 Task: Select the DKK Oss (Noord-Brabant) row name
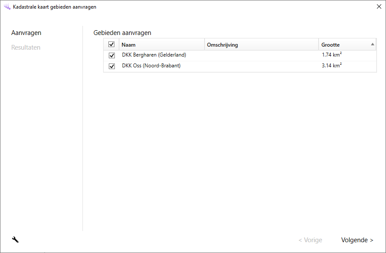(x=151, y=66)
